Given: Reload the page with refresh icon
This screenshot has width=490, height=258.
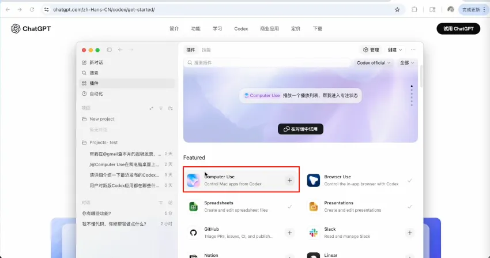Looking at the screenshot, I should (32, 10).
